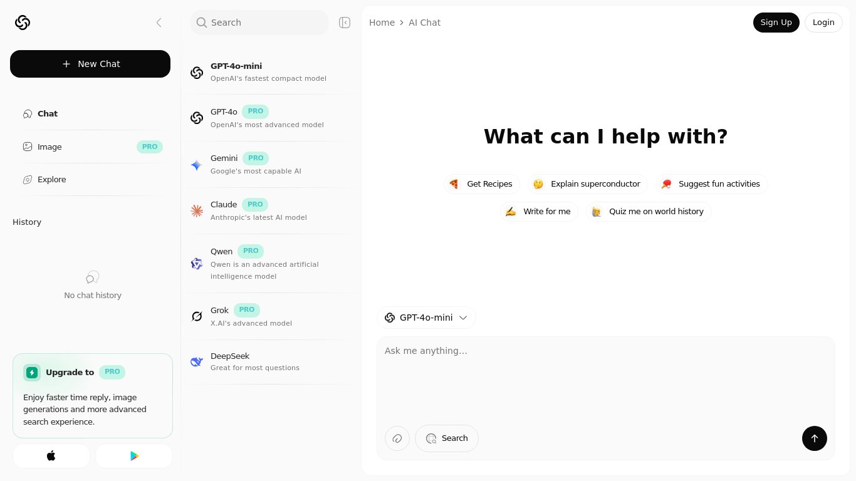856x481 pixels.
Task: Click the What can I help with? heading
Action: [606, 137]
